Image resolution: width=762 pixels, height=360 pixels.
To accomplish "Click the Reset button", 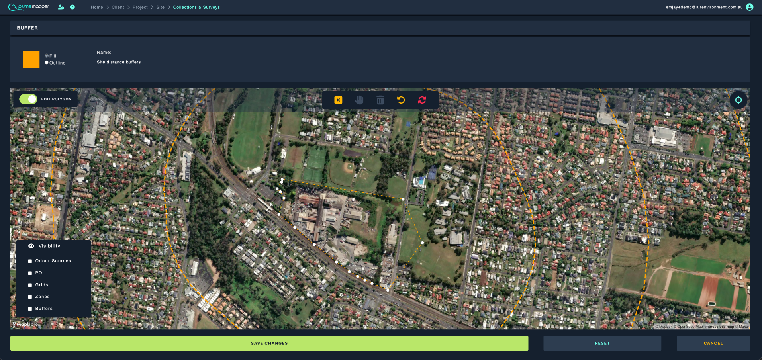I will coord(602,343).
